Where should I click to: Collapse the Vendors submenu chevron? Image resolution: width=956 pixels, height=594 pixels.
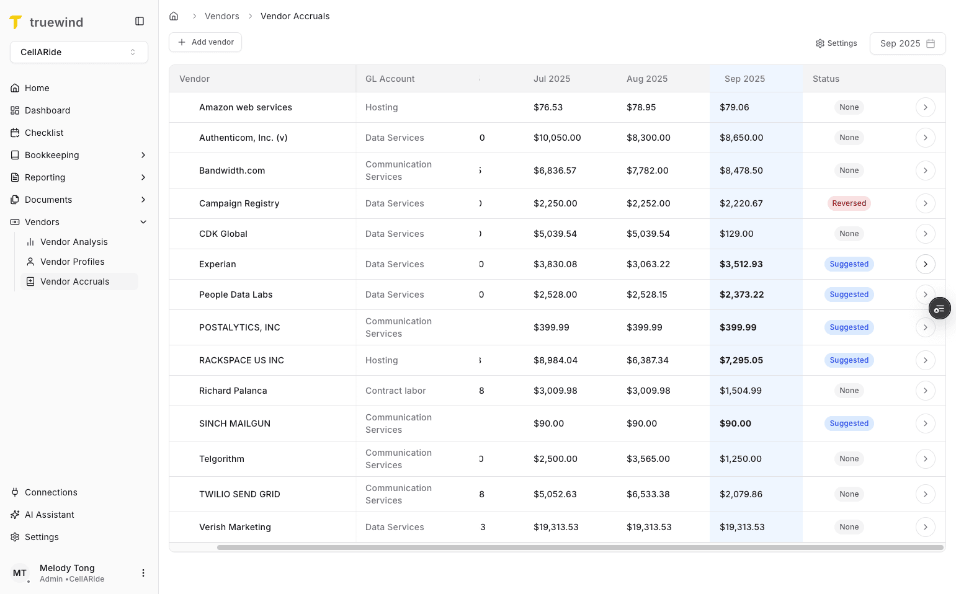click(143, 222)
